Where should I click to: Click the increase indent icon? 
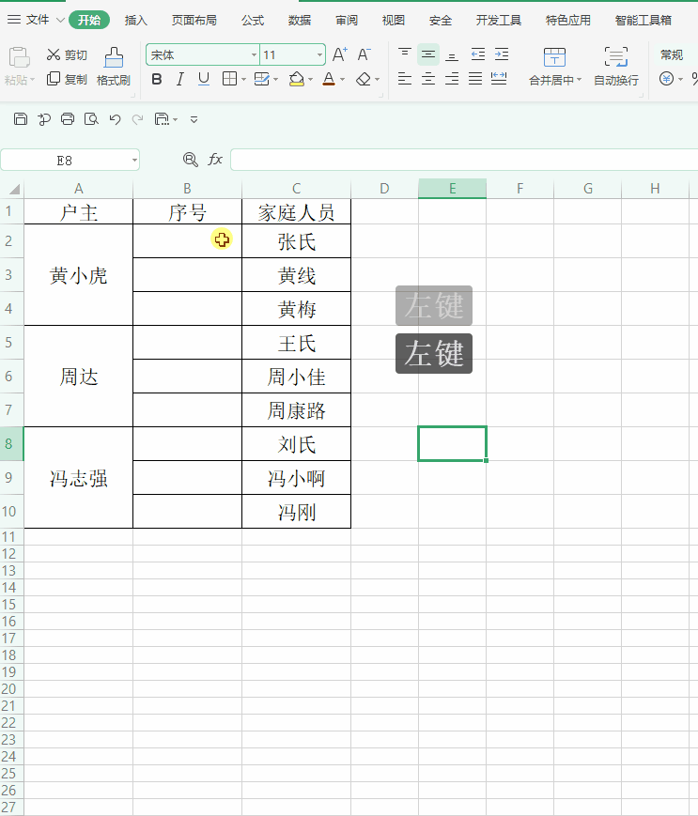click(x=502, y=54)
